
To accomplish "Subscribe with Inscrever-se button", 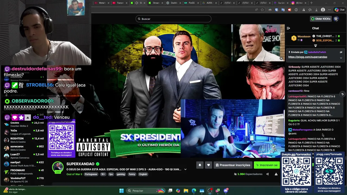I will click(x=267, y=165).
